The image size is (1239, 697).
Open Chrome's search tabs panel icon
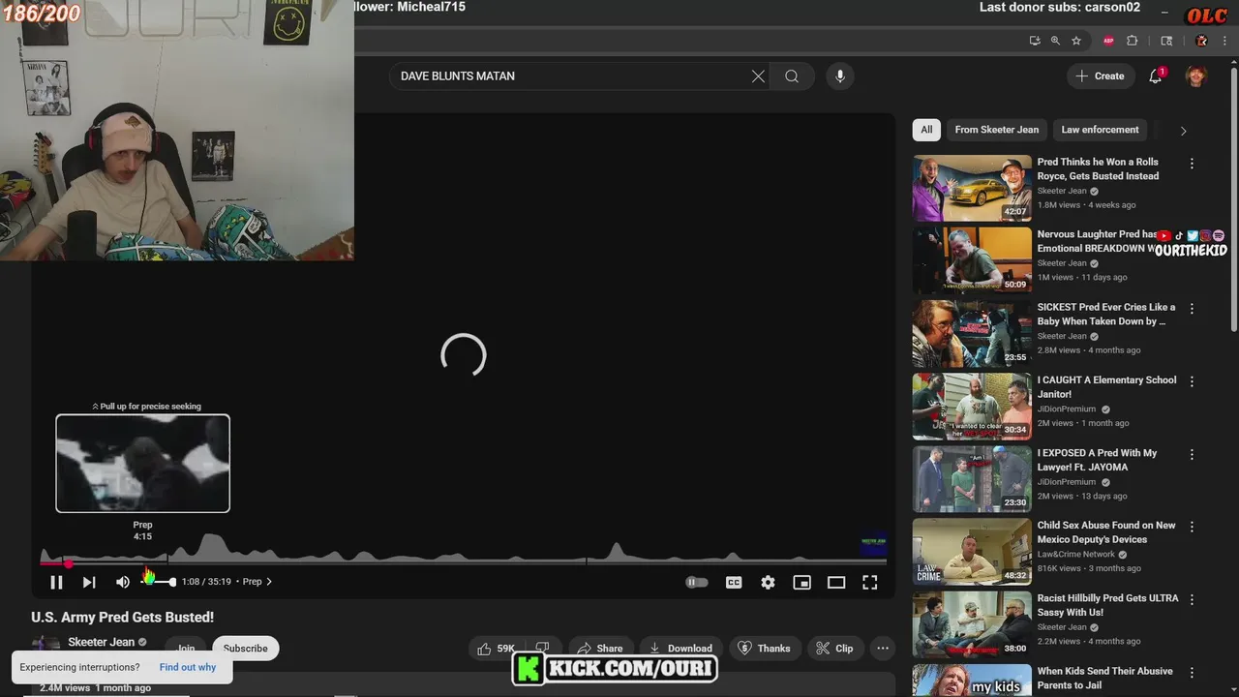pyautogui.click(x=1166, y=41)
